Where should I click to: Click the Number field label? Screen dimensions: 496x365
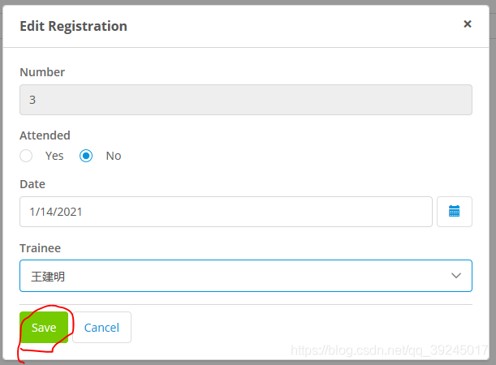click(x=42, y=72)
